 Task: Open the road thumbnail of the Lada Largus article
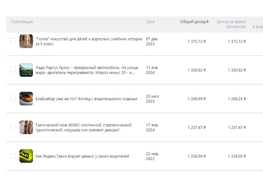[x=26, y=70]
